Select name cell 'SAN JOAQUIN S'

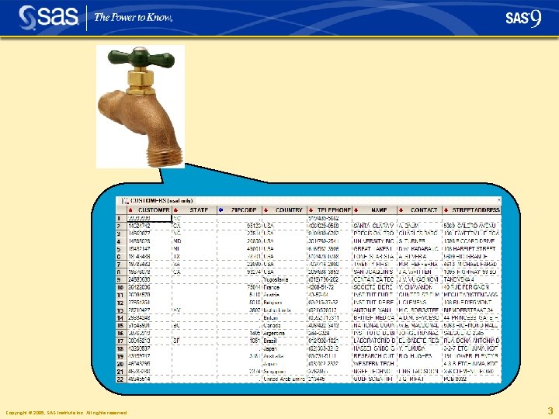click(374, 272)
